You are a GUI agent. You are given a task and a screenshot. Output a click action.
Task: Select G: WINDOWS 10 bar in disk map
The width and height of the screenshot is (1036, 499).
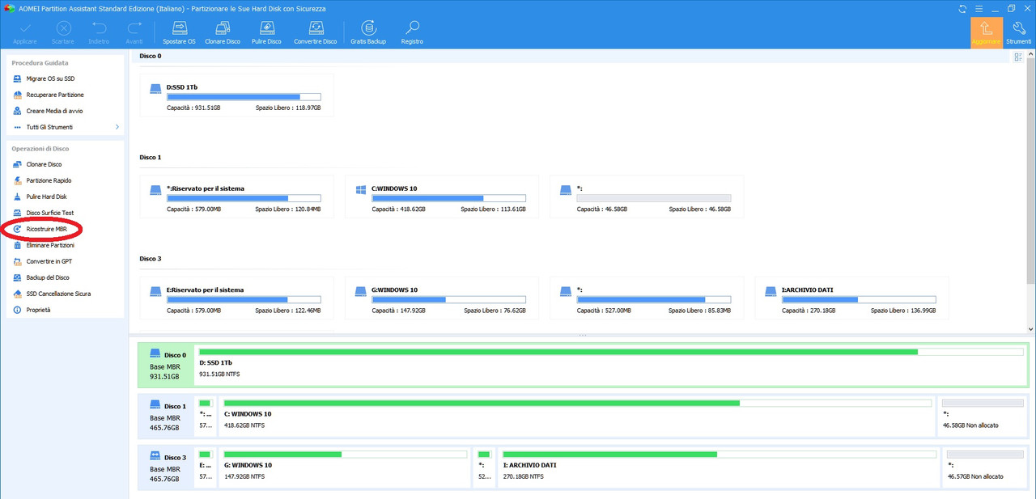[346, 467]
